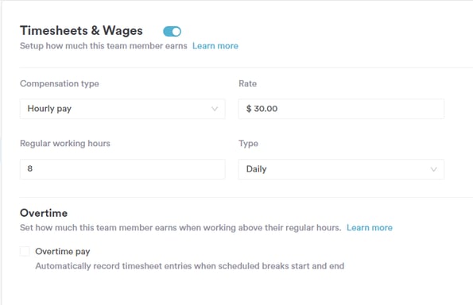Image resolution: width=473 pixels, height=305 pixels.
Task: Open Learn more link in Overtime section
Action: click(x=370, y=227)
